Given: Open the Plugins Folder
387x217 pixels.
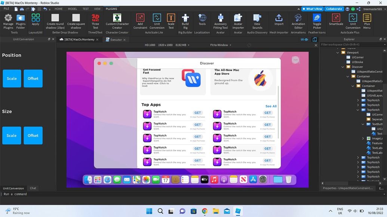Looking at the screenshot, I should click(21, 21).
